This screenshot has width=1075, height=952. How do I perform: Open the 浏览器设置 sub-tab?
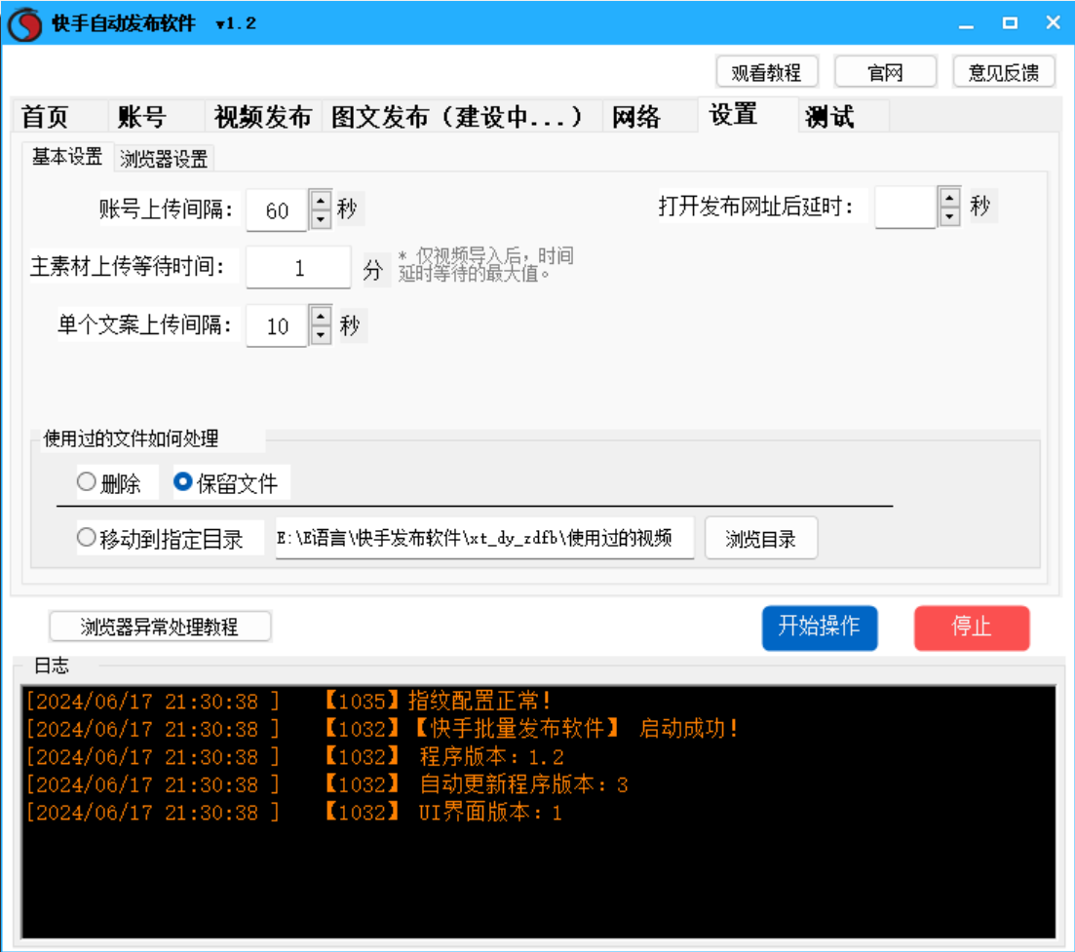coord(164,158)
